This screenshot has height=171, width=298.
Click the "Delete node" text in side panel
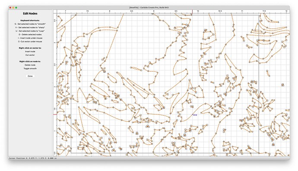click(30, 65)
